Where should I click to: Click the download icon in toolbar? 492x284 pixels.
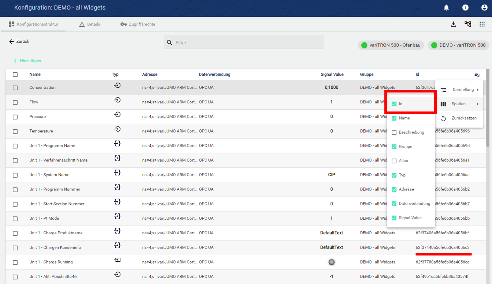coord(454,24)
